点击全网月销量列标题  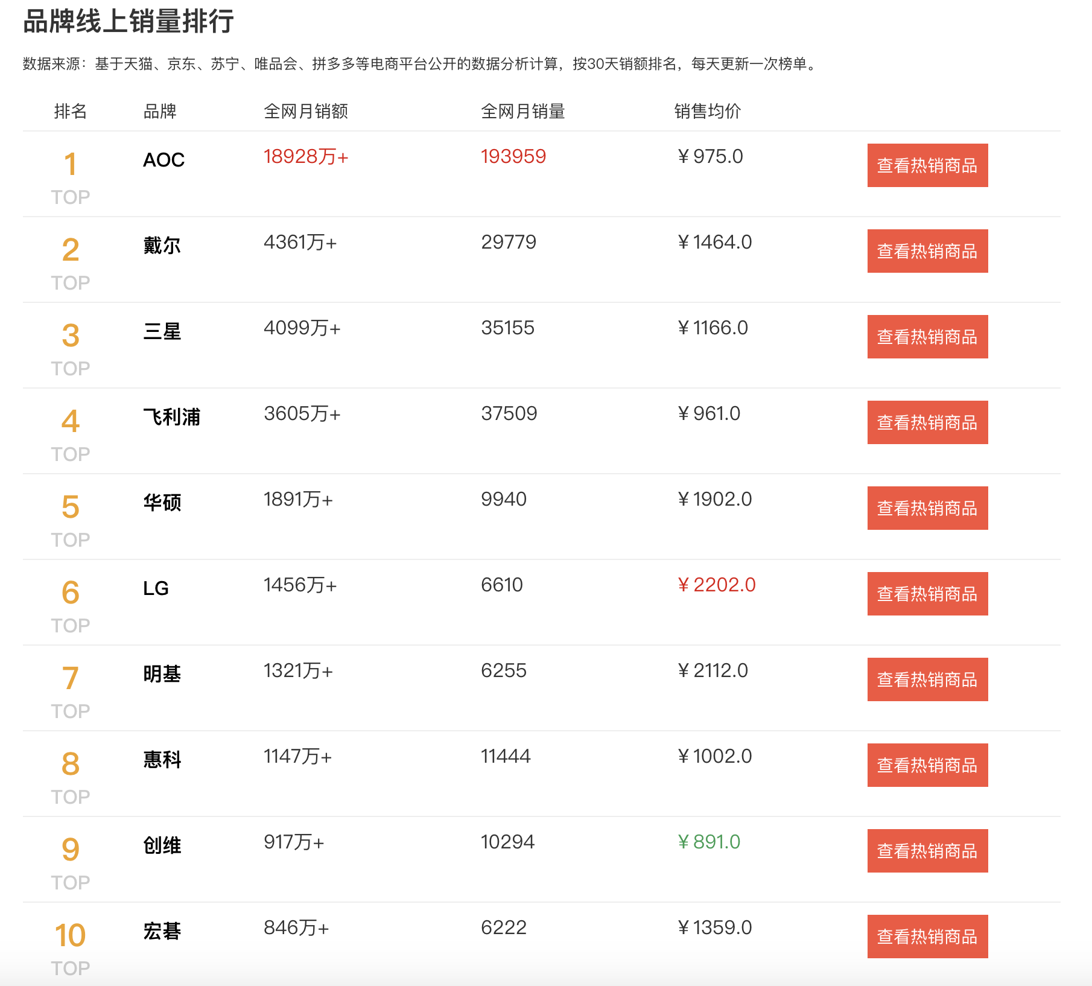tap(522, 110)
